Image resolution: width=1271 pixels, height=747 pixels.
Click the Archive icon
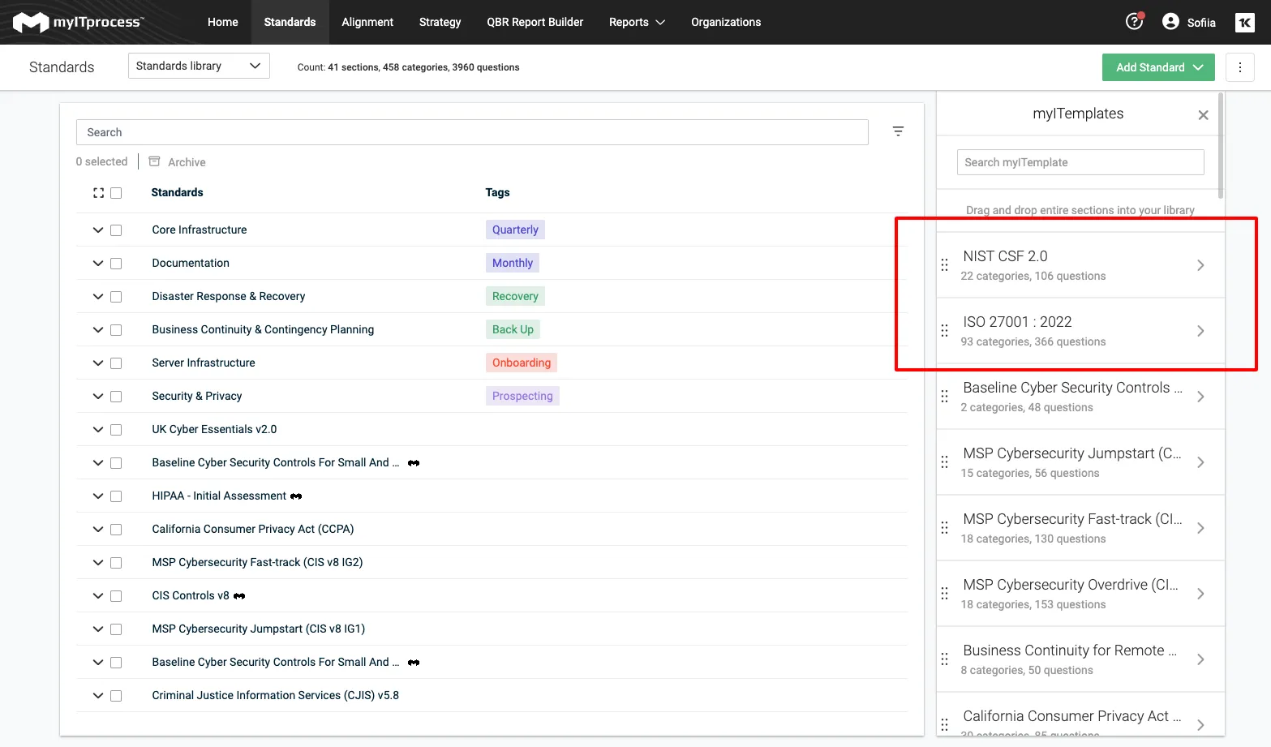[x=154, y=161]
